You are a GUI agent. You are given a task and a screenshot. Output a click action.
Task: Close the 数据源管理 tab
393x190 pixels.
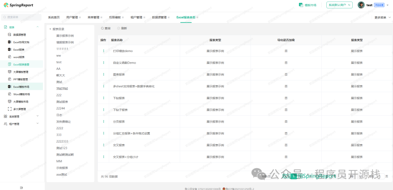pos(169,17)
